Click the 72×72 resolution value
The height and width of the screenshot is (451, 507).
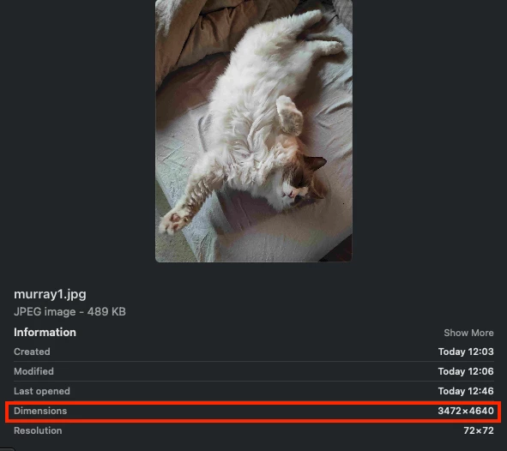click(x=479, y=430)
